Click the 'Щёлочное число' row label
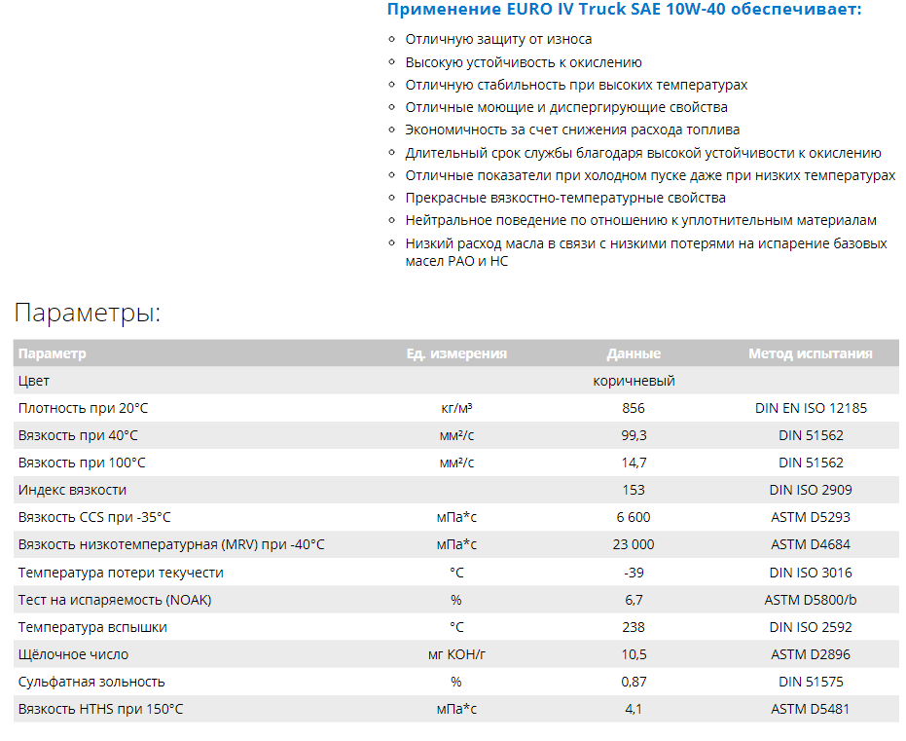This screenshot has width=906, height=741. pos(73,654)
